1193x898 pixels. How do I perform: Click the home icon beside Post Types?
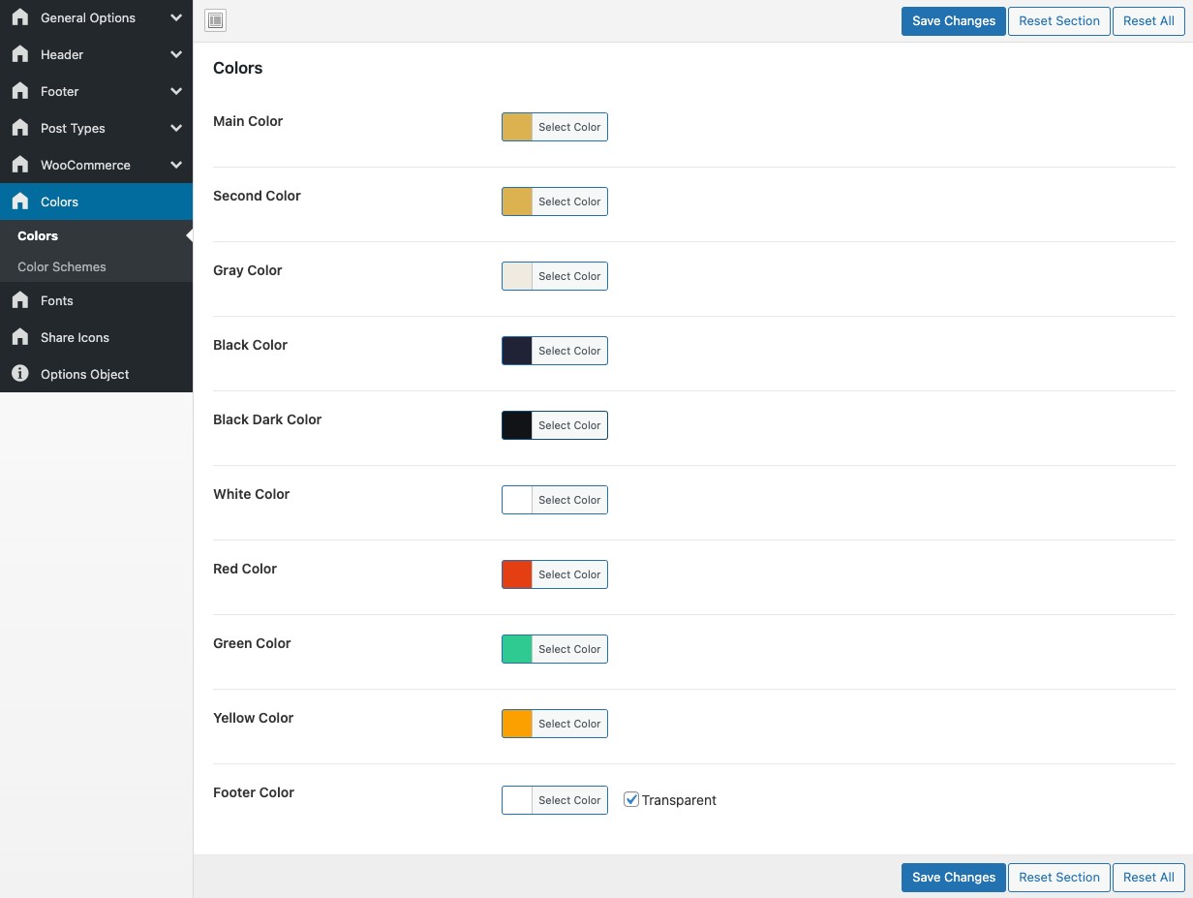[20, 128]
